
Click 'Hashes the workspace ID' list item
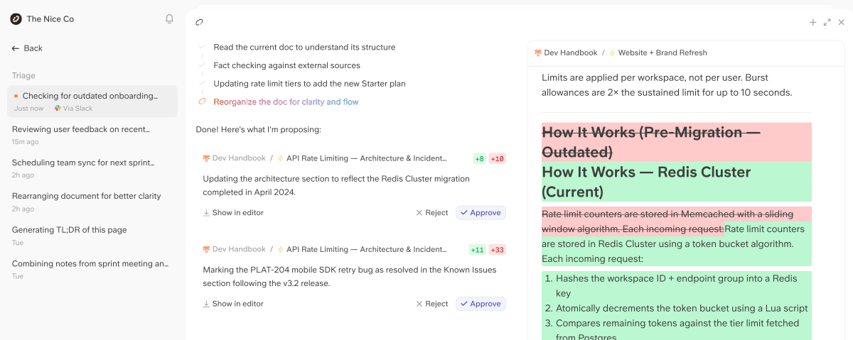[x=677, y=286]
